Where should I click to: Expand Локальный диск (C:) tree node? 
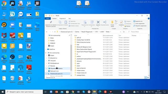[x=47, y=74]
